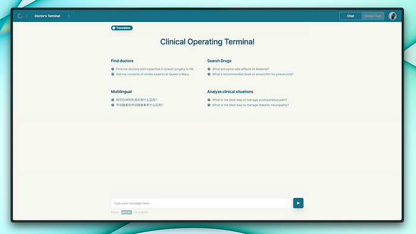Focus the 'Type your message here' input
This screenshot has width=416, height=234.
tap(201, 203)
